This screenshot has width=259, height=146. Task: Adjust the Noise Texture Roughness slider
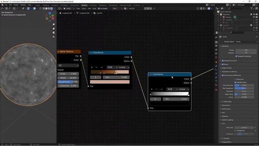68,82
